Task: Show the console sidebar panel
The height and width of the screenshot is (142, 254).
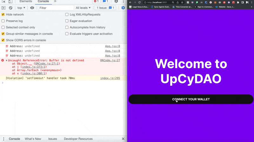Action: 4,8
